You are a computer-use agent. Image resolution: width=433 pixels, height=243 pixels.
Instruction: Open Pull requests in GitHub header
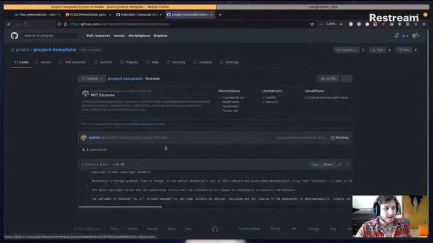pyautogui.click(x=98, y=36)
